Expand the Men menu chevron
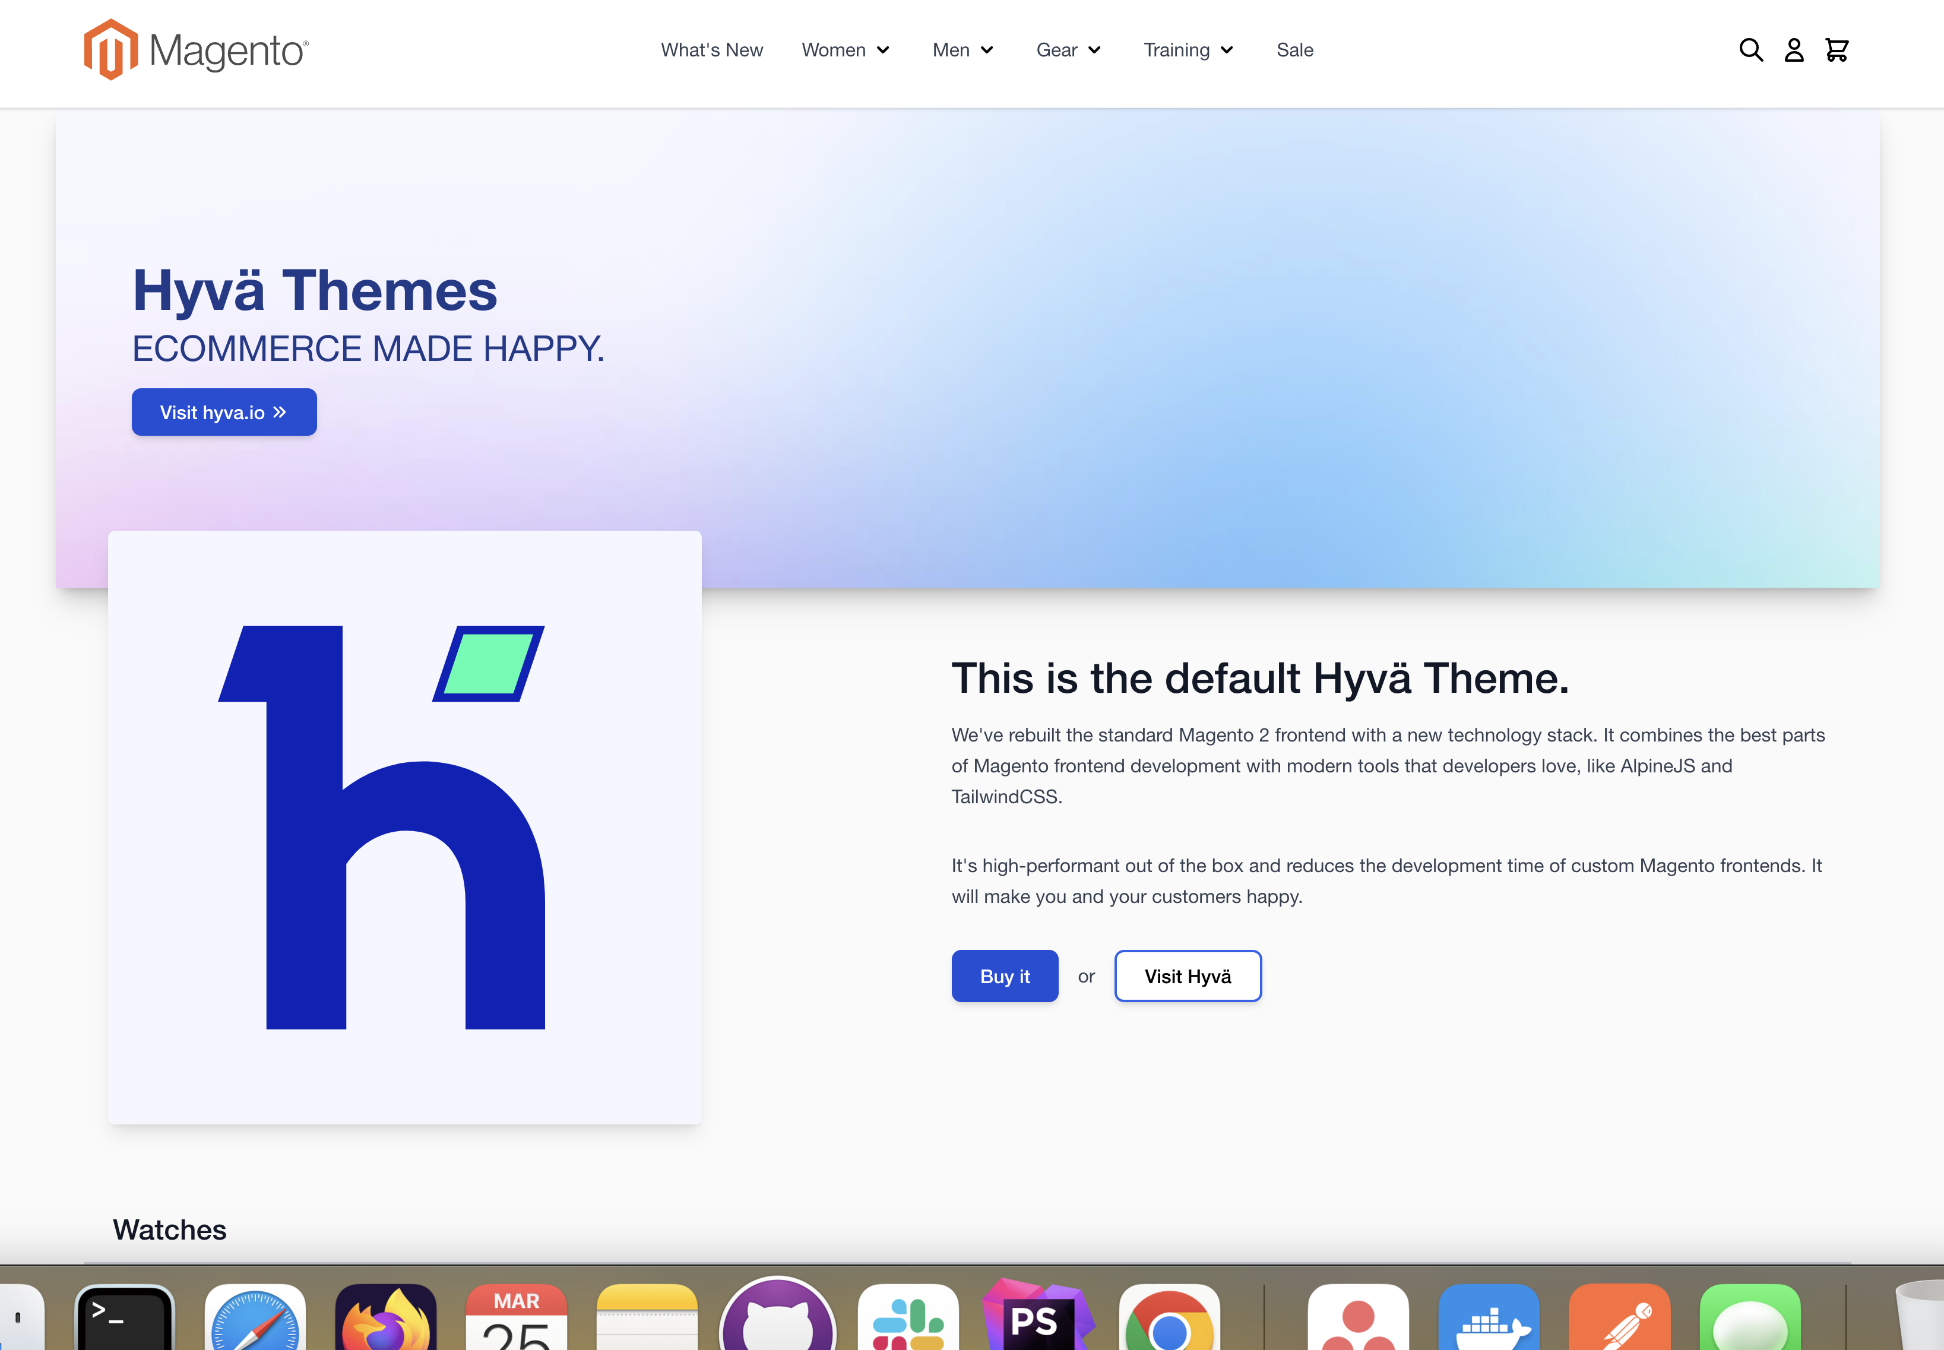 click(x=986, y=50)
